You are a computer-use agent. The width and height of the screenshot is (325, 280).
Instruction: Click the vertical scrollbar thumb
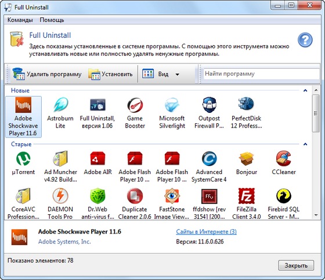[316, 114]
